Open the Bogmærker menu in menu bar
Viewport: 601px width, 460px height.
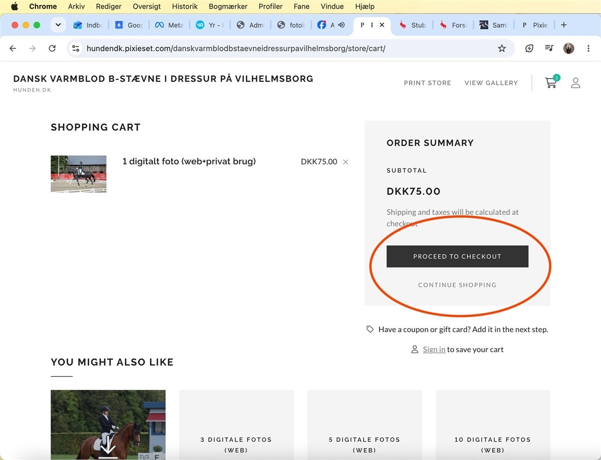[228, 7]
